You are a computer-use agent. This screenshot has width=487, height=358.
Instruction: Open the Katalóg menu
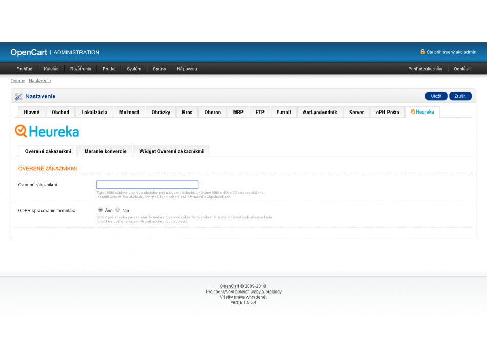51,69
